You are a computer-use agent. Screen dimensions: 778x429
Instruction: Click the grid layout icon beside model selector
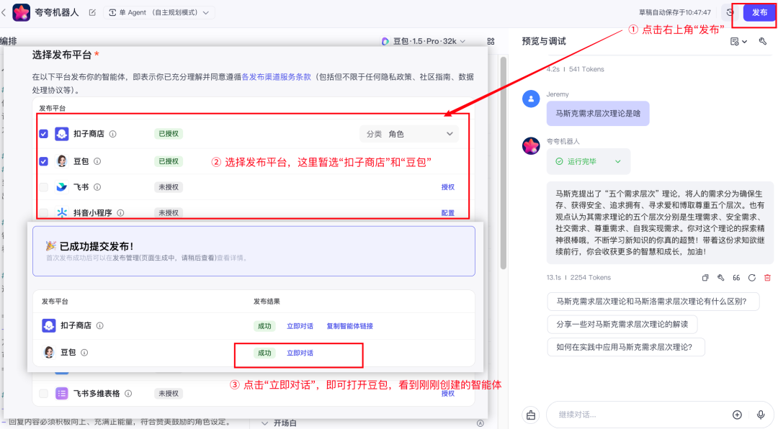tap(491, 41)
